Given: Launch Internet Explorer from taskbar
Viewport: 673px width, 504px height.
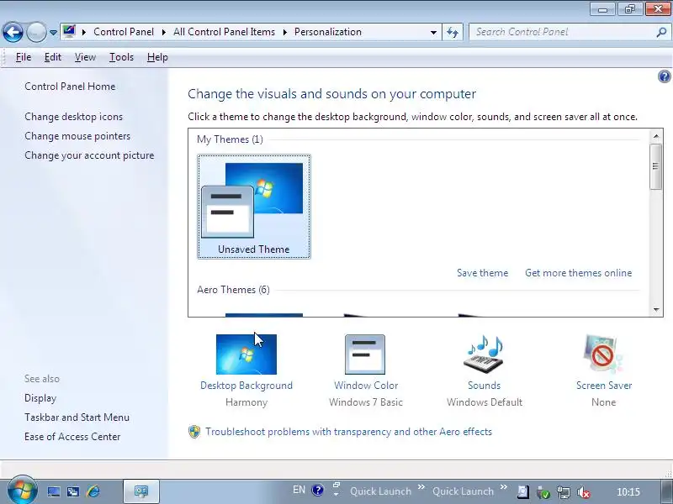Looking at the screenshot, I should pyautogui.click(x=93, y=491).
